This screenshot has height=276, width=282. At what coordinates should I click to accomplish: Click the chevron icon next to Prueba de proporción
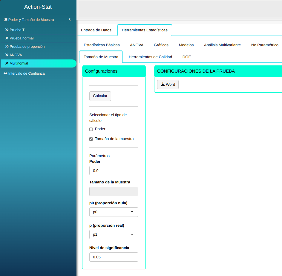7,47
